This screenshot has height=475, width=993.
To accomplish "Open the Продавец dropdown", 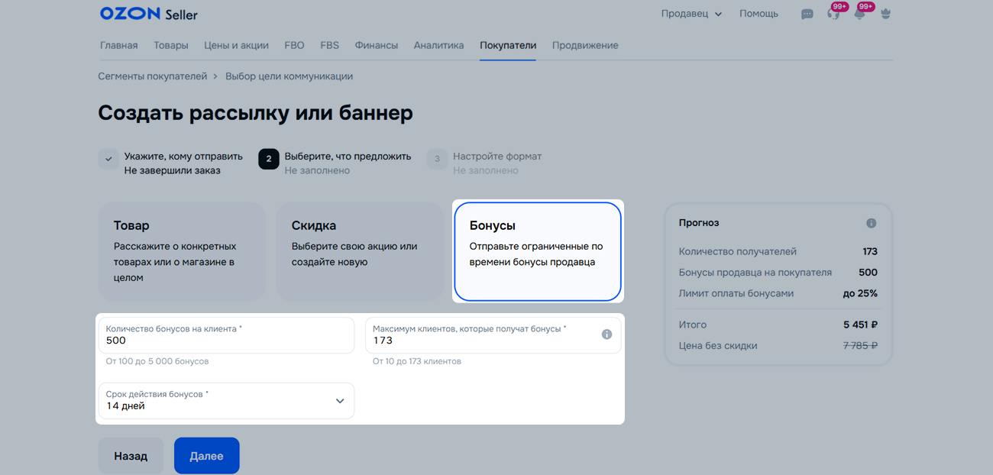I will [x=691, y=13].
